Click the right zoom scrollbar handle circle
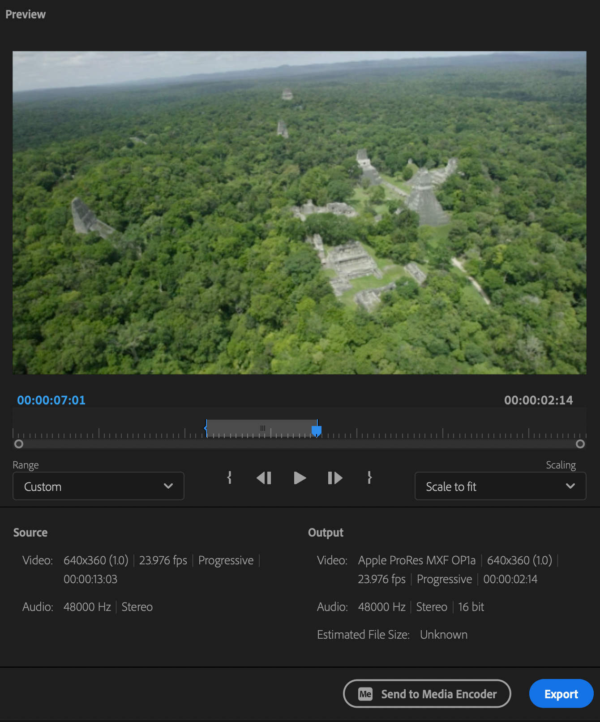 (x=580, y=444)
